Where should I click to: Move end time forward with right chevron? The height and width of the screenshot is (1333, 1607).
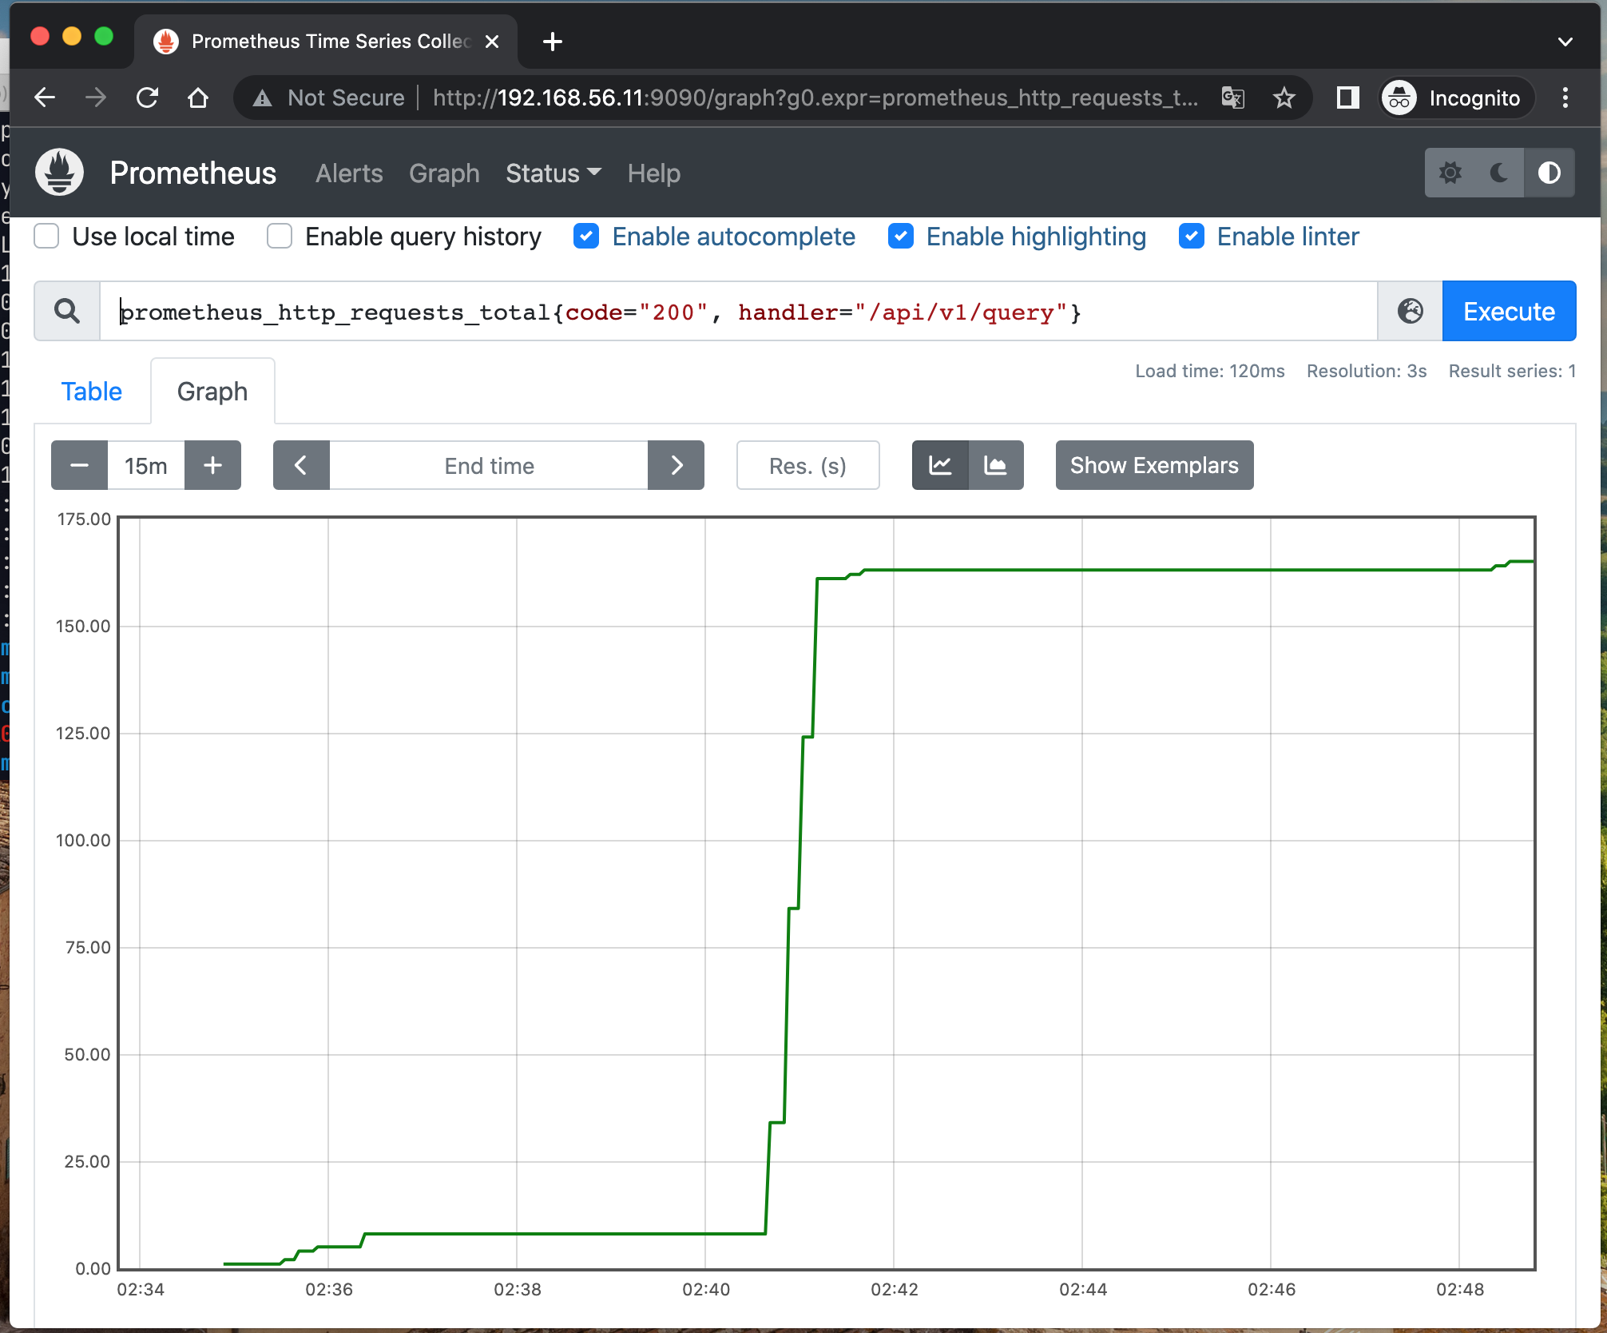676,465
